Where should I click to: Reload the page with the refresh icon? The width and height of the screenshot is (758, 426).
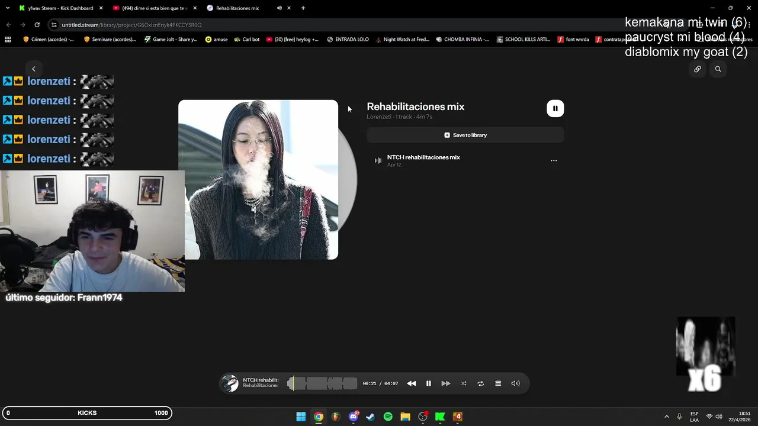pyautogui.click(x=37, y=25)
